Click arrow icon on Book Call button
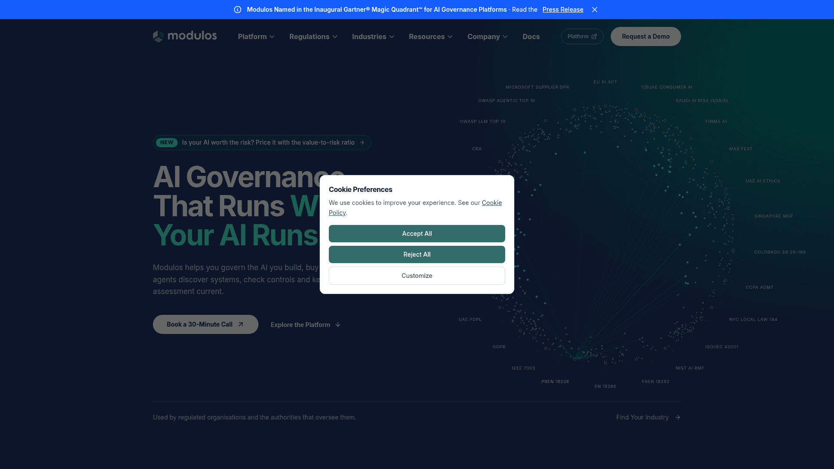This screenshot has height=469, width=834. tap(241, 324)
